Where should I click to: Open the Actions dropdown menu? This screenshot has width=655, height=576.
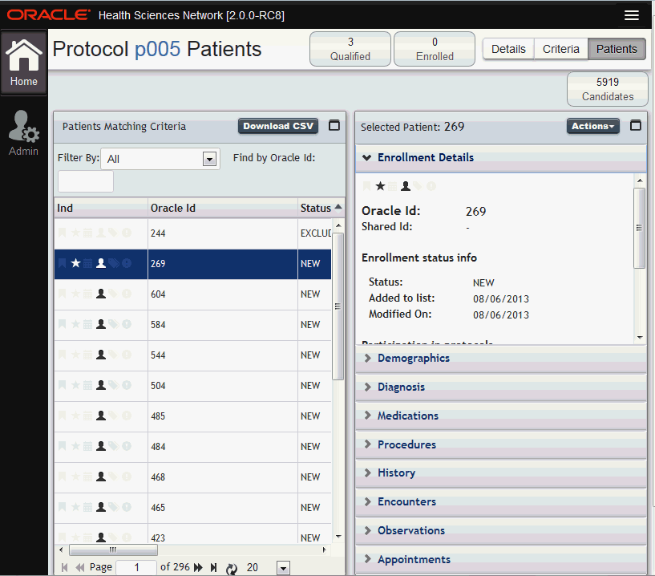592,126
